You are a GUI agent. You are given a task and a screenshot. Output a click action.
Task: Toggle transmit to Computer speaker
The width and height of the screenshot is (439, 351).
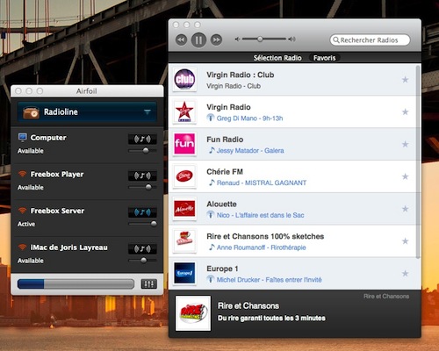(x=142, y=139)
